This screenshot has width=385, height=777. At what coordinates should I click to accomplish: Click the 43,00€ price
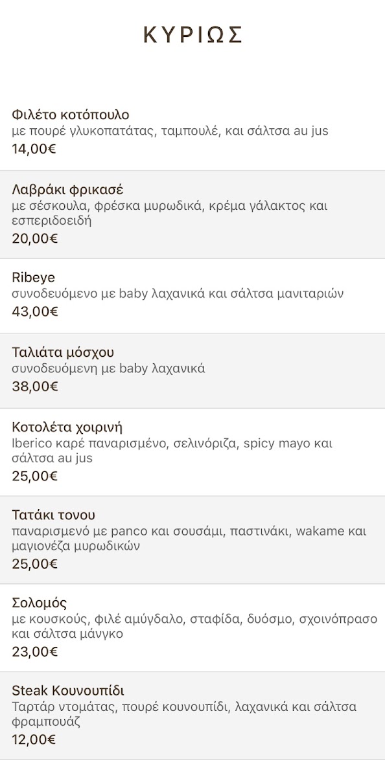click(x=35, y=311)
